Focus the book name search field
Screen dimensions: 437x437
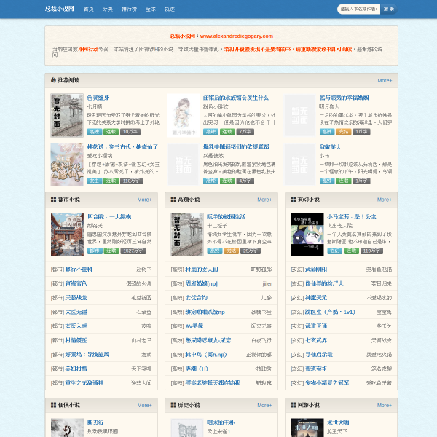358,9
